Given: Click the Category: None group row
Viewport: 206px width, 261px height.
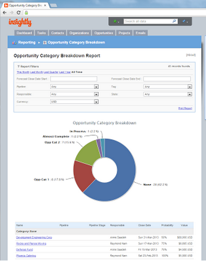Looking at the screenshot, I should point(105,232).
